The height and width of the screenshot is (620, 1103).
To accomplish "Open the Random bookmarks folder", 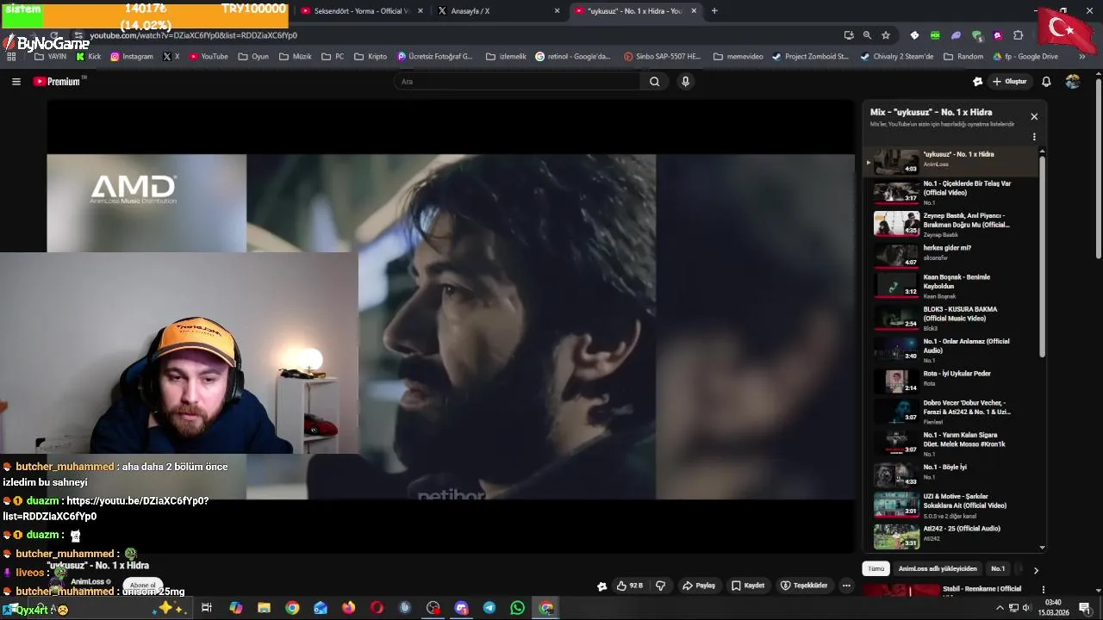I will click(963, 57).
